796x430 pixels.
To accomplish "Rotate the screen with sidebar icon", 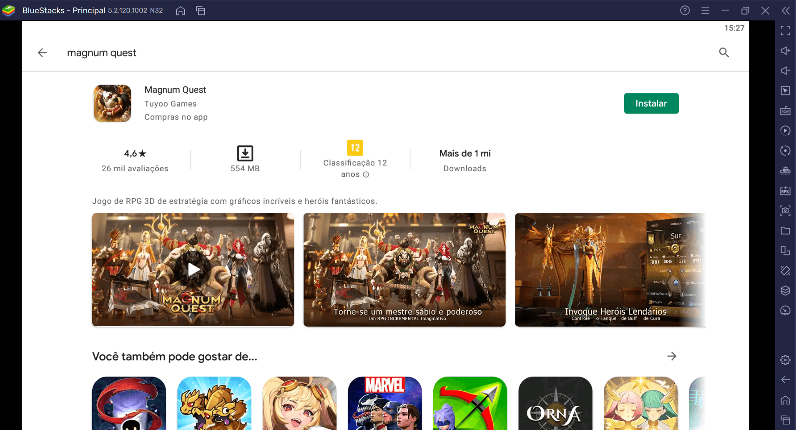I will 785,250.
